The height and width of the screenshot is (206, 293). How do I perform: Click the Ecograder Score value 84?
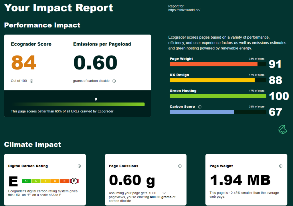[x=24, y=62]
